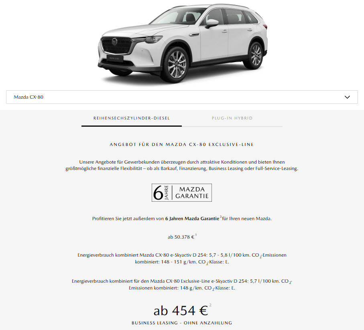Click the large 6 numeral in the guarantee badge

coord(158,193)
